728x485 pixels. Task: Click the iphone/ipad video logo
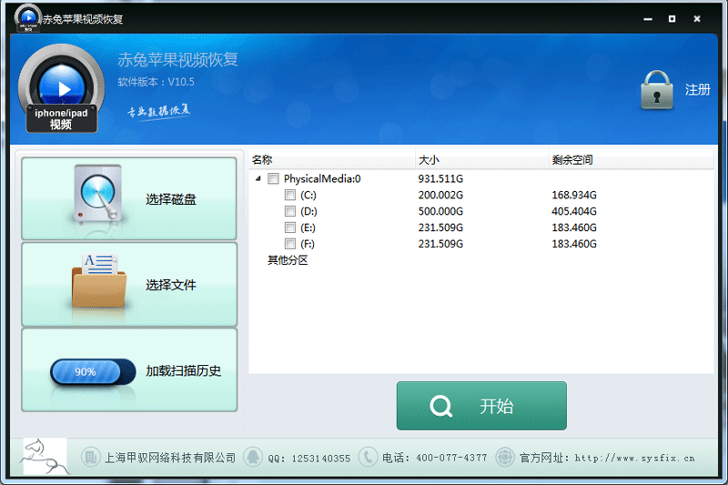pyautogui.click(x=61, y=88)
